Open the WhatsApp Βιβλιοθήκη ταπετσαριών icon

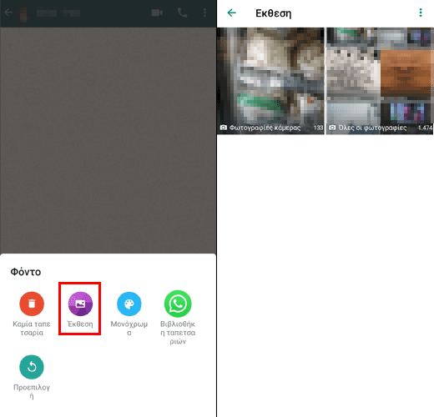(x=178, y=304)
